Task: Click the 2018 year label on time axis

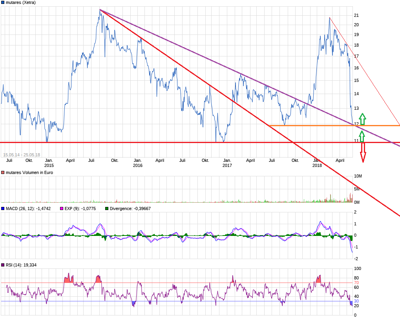Action: tap(317, 165)
